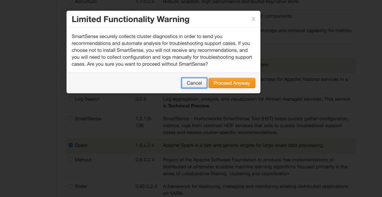382x197 pixels.
Task: Select the Spark service label
Action: [81, 145]
